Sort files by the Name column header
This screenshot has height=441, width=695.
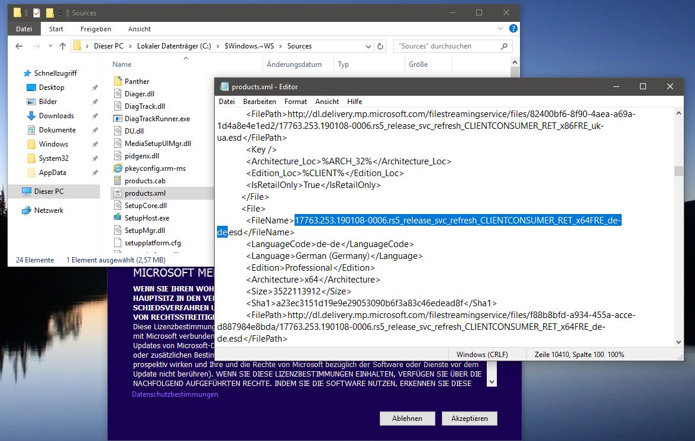(x=122, y=64)
